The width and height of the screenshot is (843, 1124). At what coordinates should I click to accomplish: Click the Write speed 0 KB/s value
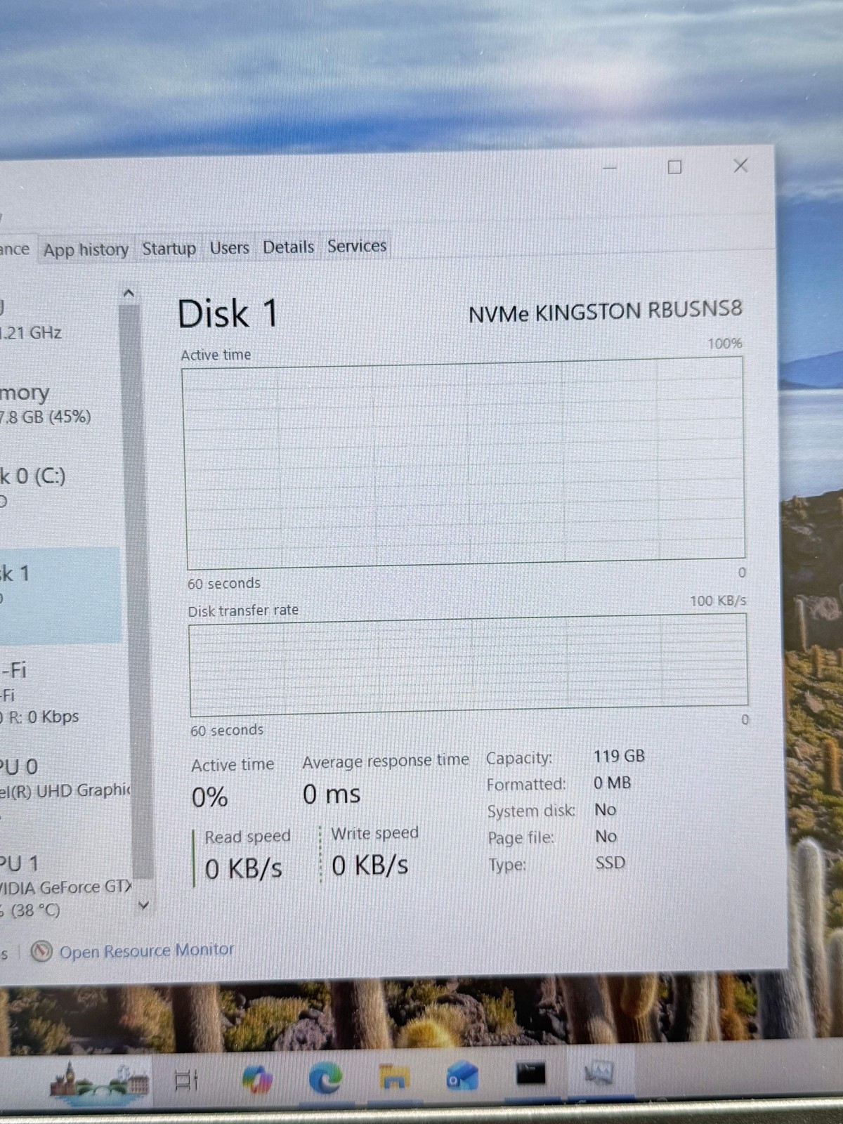click(x=370, y=865)
